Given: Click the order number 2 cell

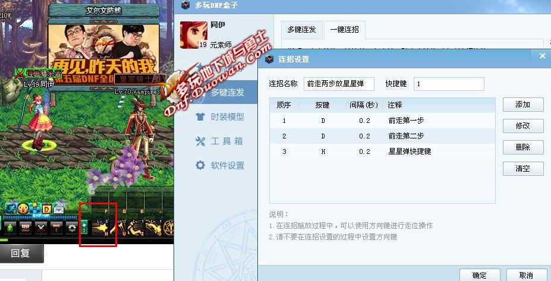Looking at the screenshot, I should (284, 136).
